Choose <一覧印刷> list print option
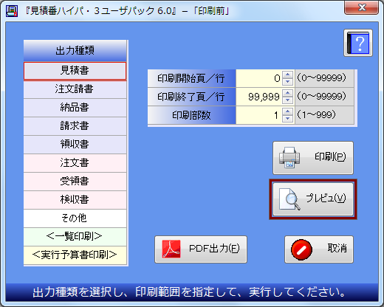Screen dimensions: 384x307 click(75, 237)
